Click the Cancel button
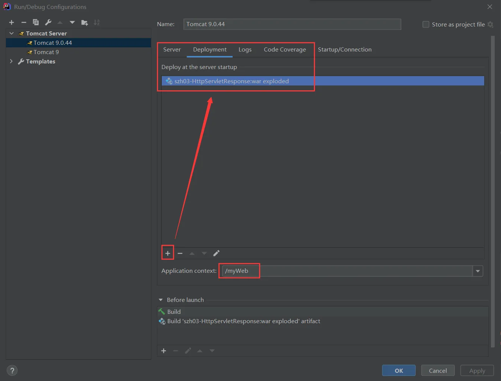 coord(438,371)
